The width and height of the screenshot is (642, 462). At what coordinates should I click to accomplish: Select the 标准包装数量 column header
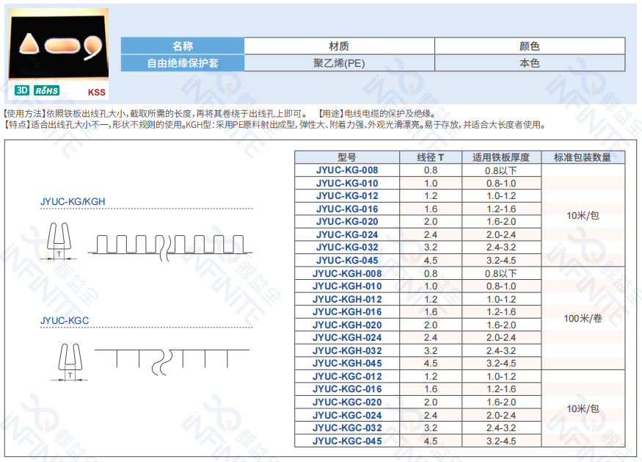[583, 157]
